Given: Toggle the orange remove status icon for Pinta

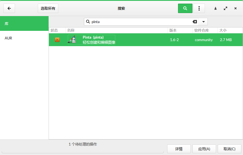Looking at the screenshot, I should [x=57, y=40].
